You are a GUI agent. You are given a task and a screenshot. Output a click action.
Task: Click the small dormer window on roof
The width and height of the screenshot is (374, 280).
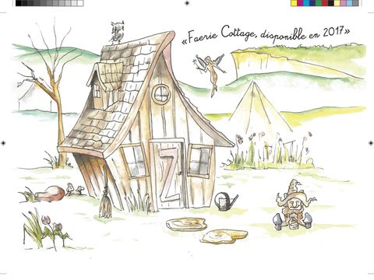[97, 91]
